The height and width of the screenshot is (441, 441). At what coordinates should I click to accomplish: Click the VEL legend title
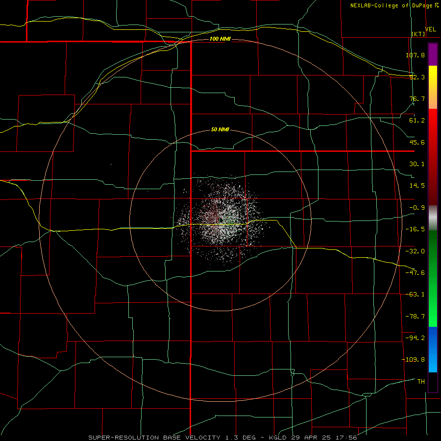point(431,29)
